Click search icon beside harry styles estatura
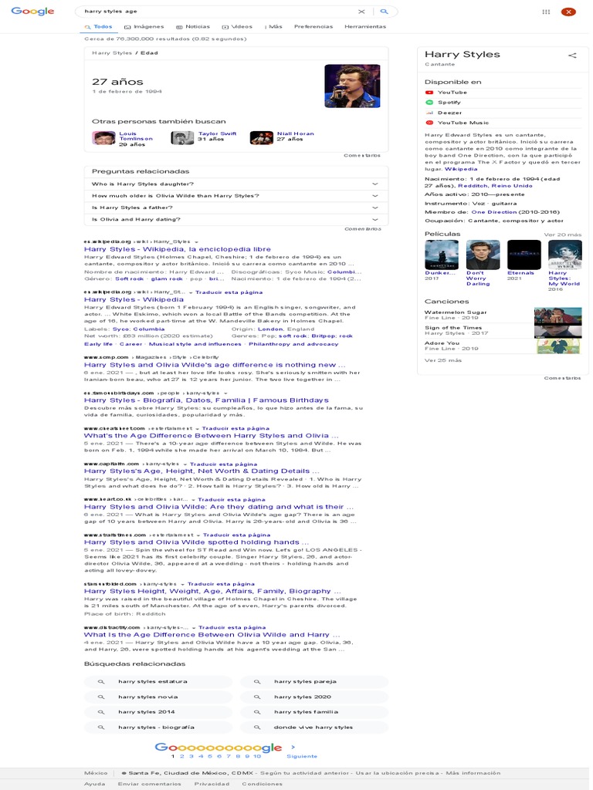The height and width of the screenshot is (790, 593). tap(101, 682)
